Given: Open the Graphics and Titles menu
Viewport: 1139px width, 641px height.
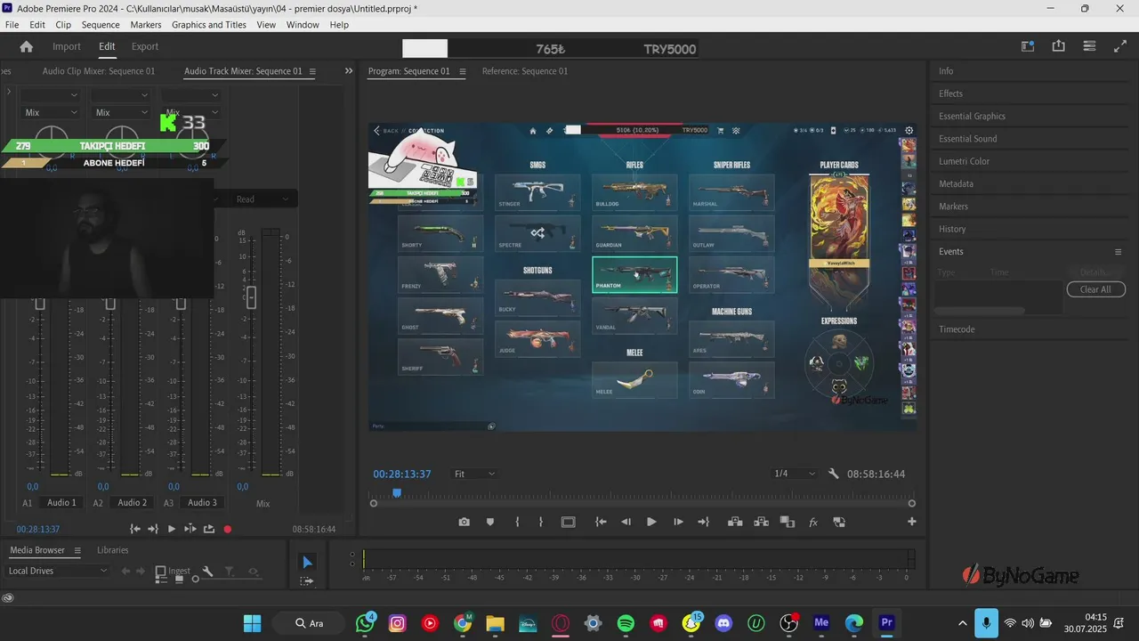Looking at the screenshot, I should click(209, 25).
